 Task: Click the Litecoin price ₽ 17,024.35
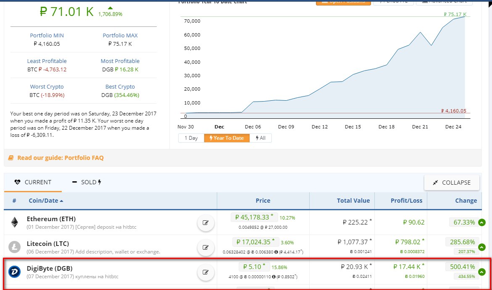[x=255, y=242]
